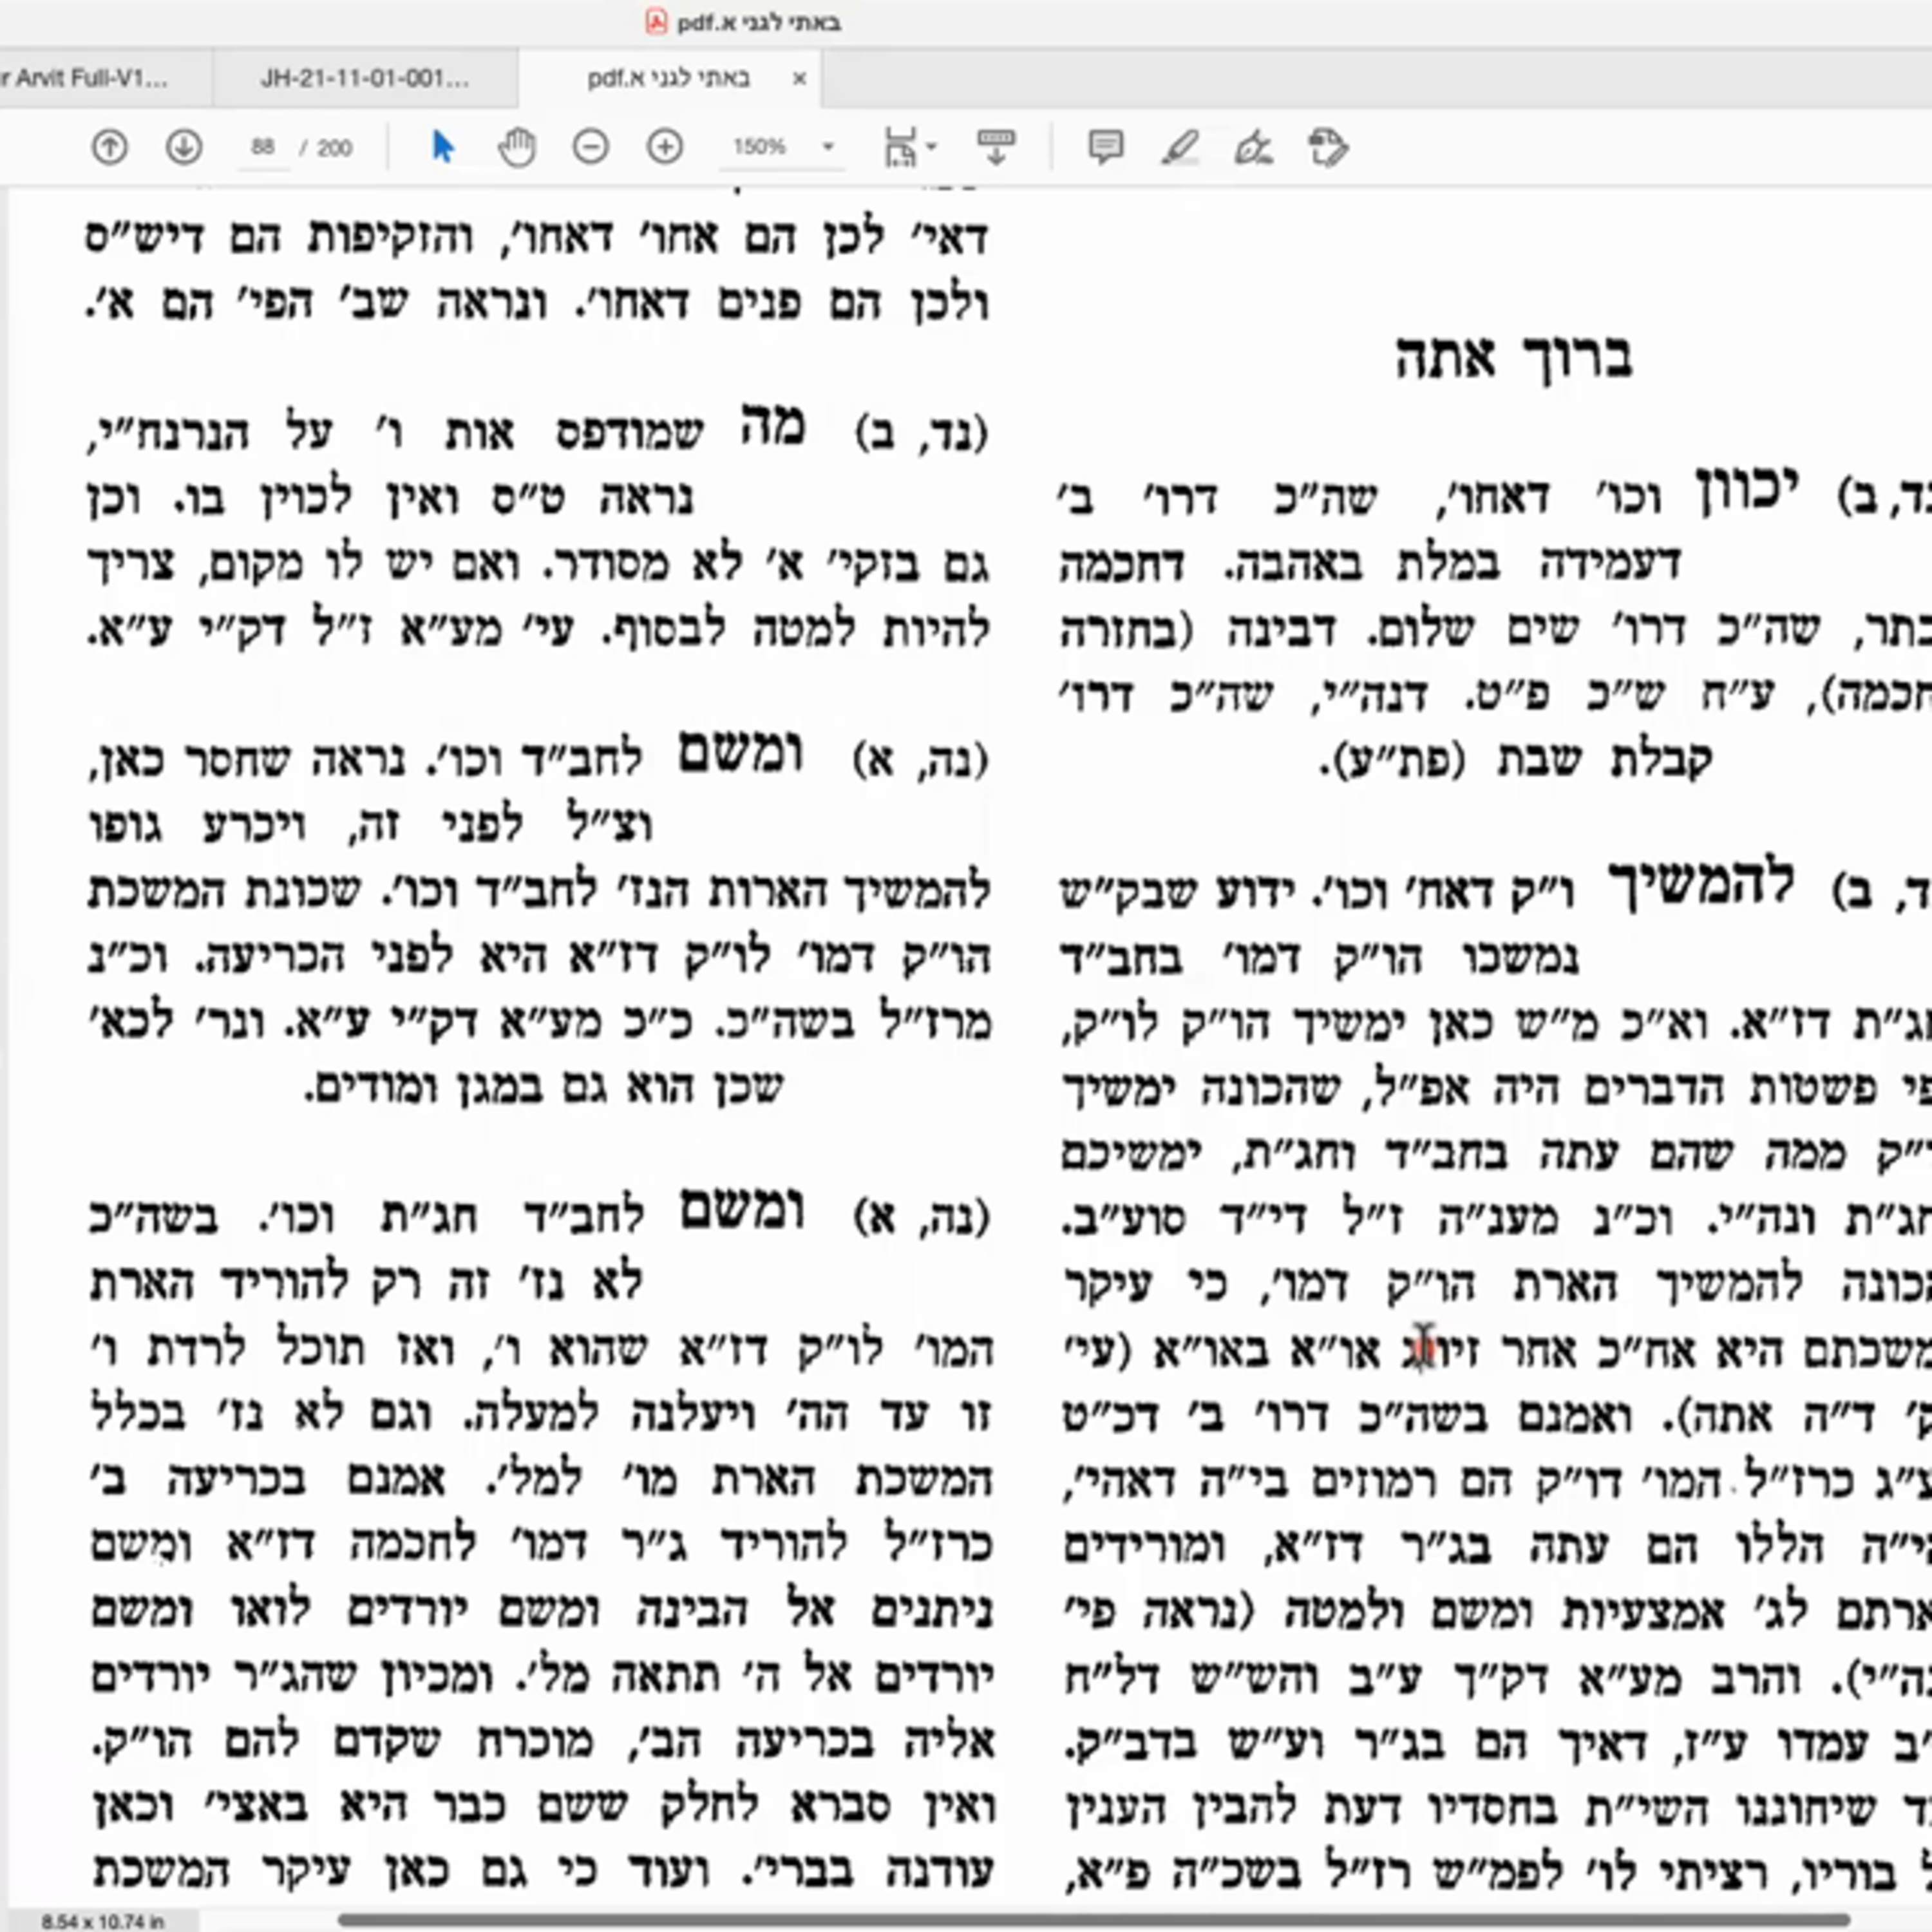
Task: Click the bold word מה
Action: (772, 425)
